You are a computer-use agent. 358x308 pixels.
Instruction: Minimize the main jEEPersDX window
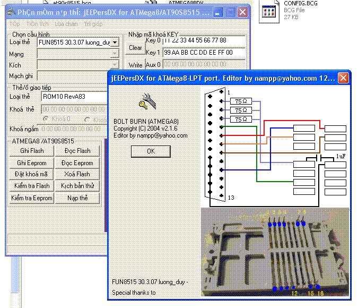[218, 12]
